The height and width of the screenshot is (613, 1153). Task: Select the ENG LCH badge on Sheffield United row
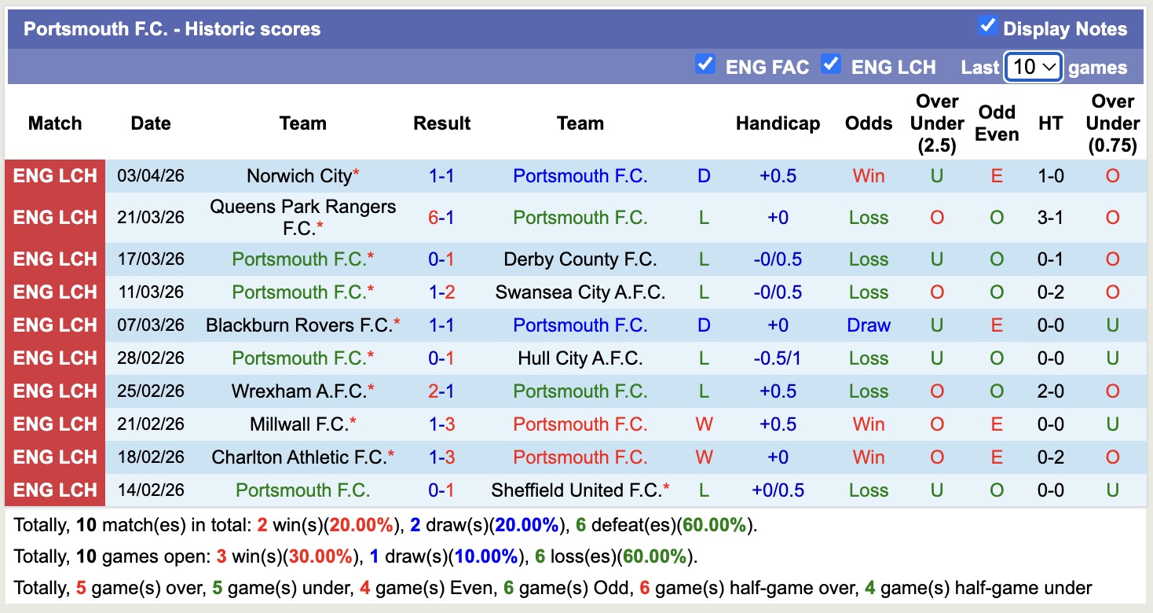point(54,490)
